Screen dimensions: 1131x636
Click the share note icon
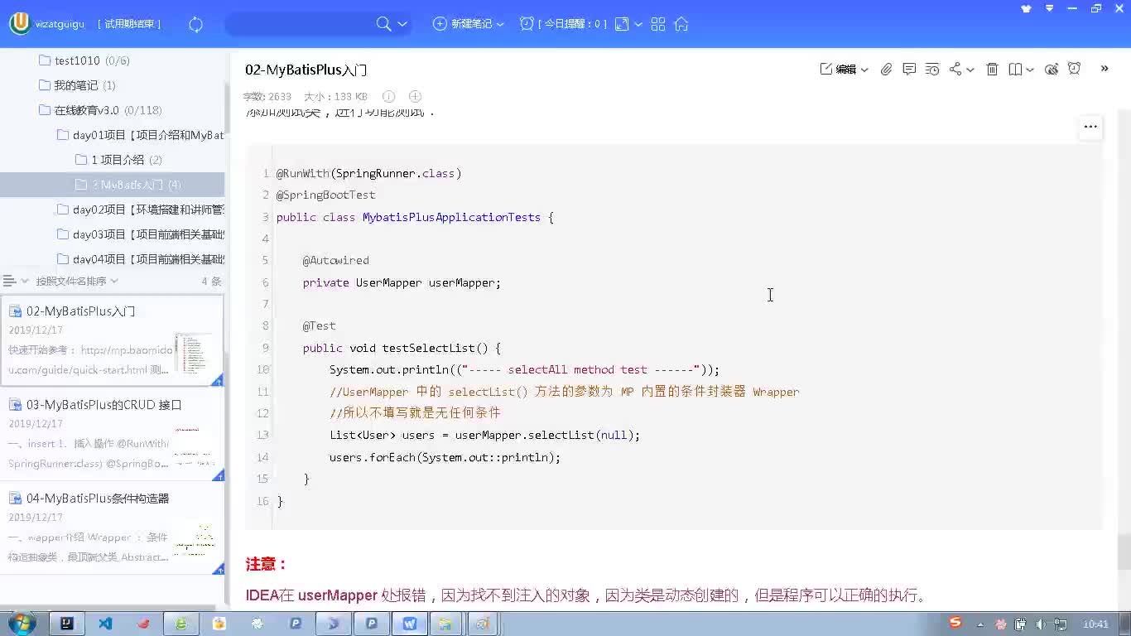click(955, 70)
